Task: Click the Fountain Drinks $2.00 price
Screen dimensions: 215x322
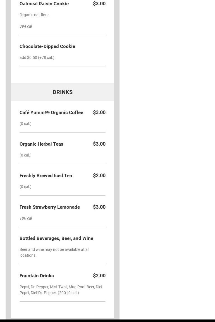Action: pyautogui.click(x=99, y=276)
